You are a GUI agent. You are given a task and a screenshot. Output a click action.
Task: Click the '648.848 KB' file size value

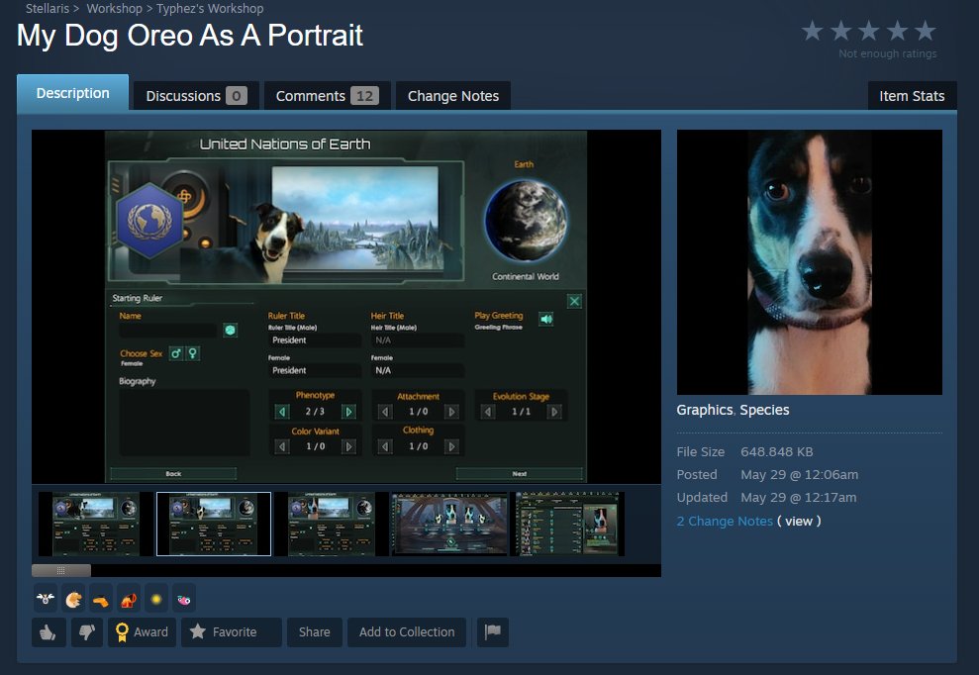click(777, 451)
